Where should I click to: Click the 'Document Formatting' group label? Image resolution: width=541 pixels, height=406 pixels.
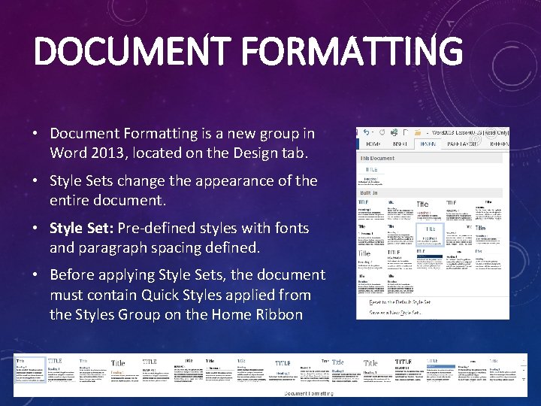point(309,393)
